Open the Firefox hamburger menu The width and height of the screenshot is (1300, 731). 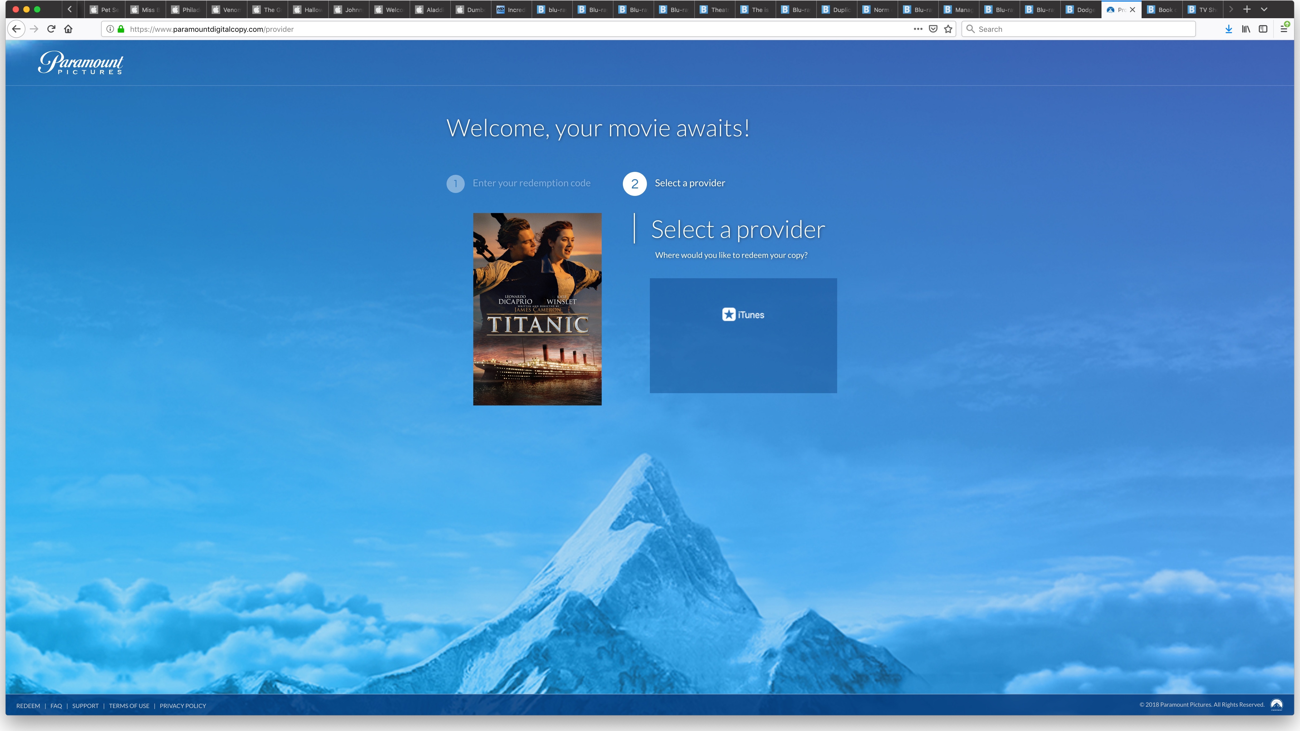point(1284,29)
